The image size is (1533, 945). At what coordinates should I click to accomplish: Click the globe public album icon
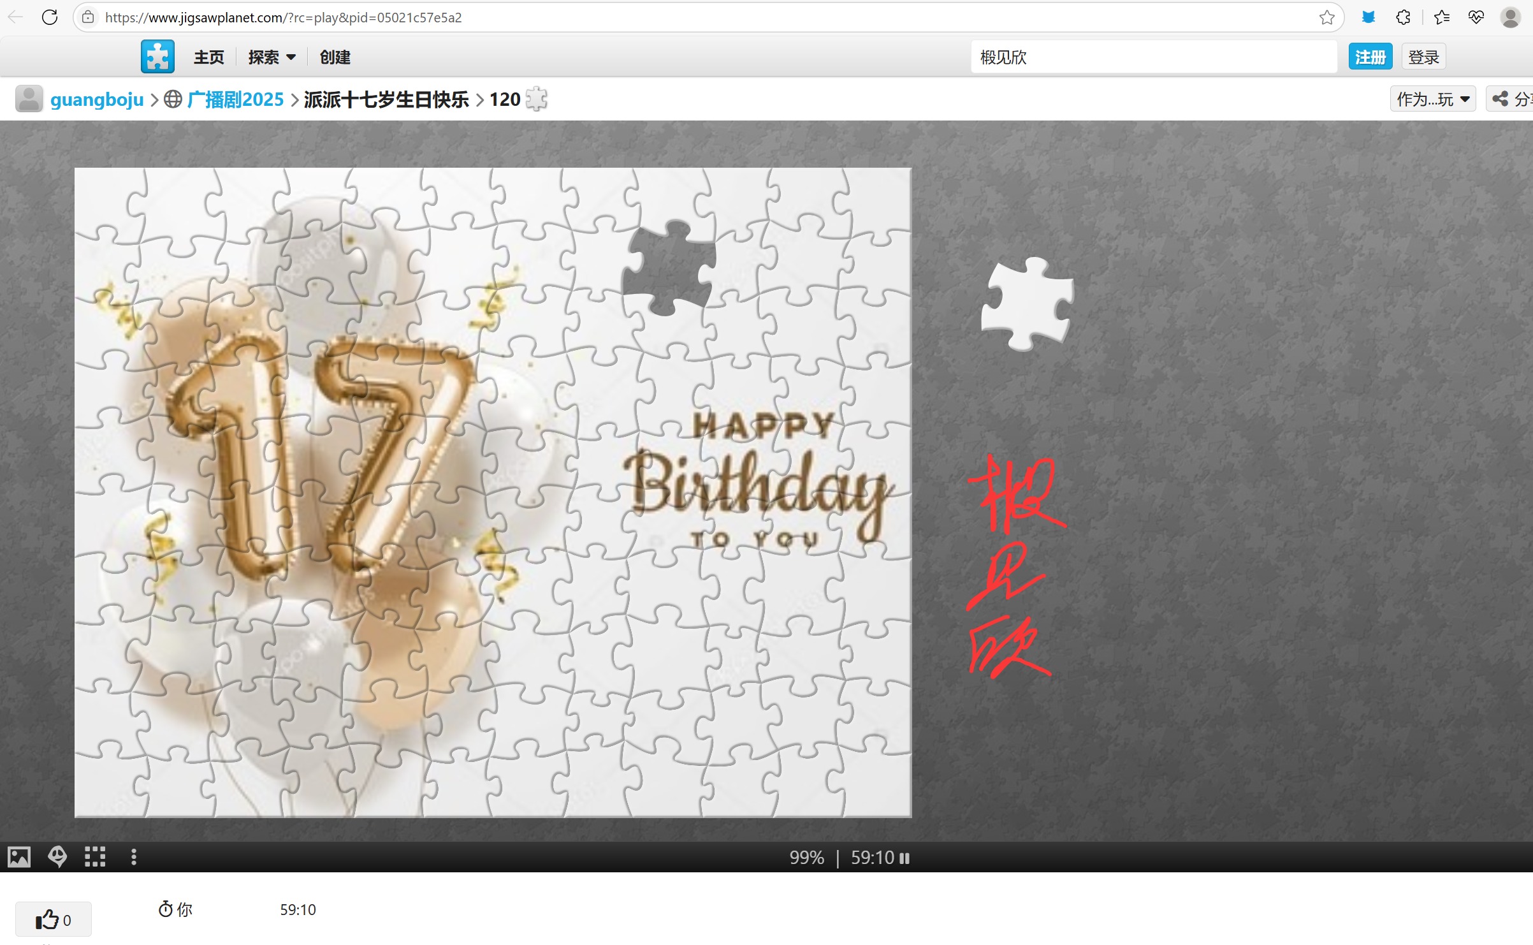click(173, 99)
